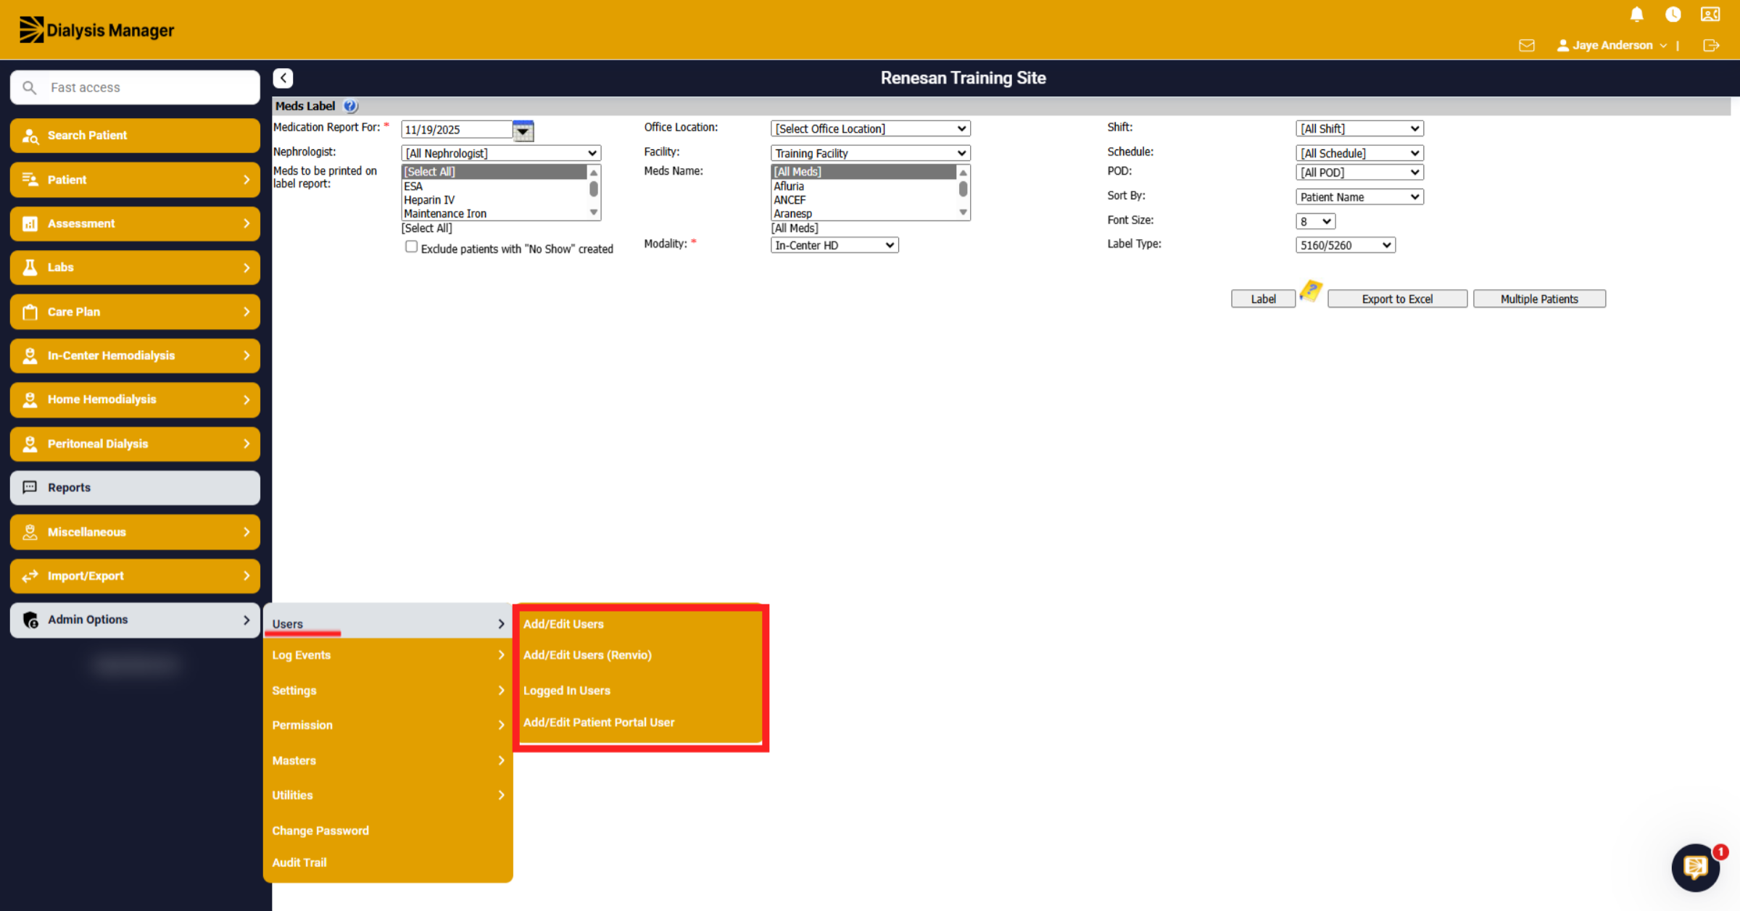Open the Office Location dropdown

click(870, 128)
